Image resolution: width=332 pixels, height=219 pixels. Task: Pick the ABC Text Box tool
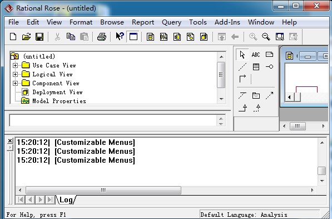click(256, 55)
